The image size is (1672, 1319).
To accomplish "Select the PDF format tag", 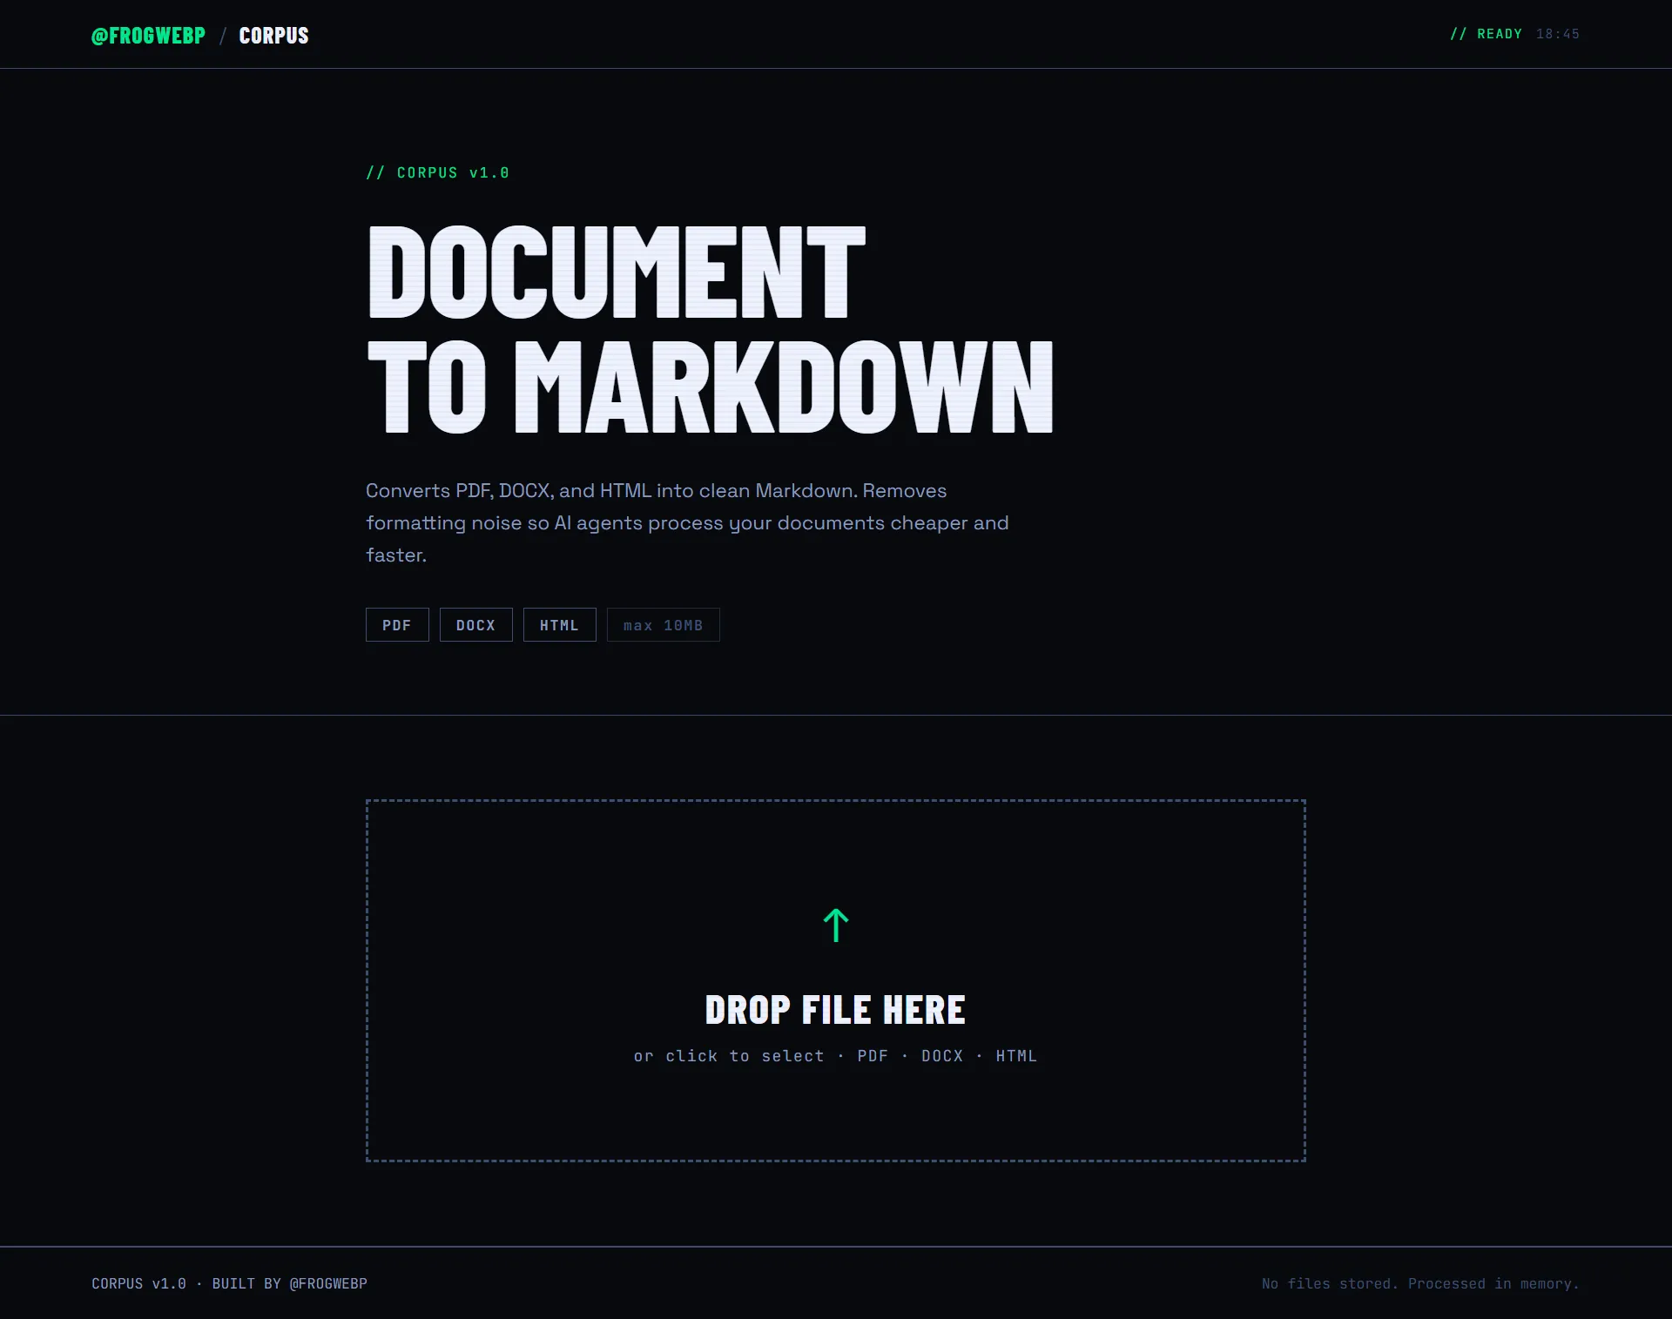I will (x=397, y=625).
